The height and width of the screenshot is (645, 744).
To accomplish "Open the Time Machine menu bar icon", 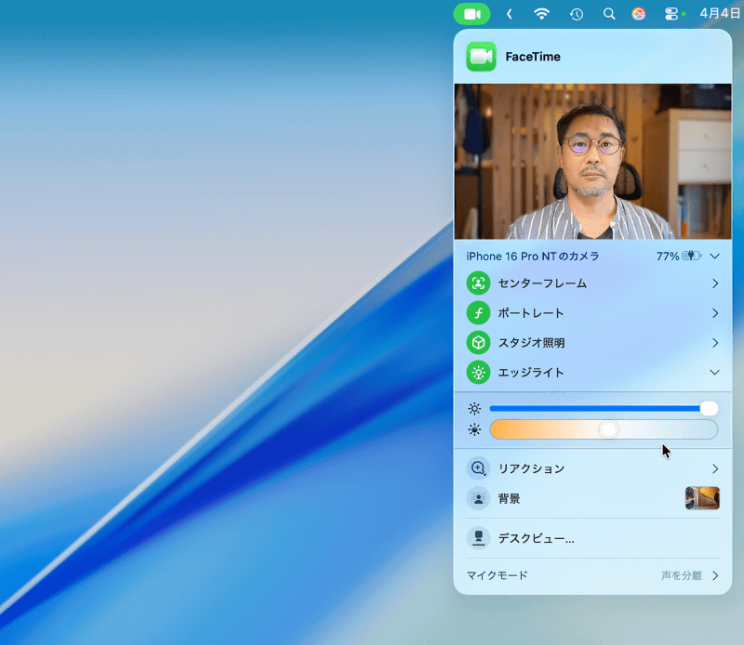I will (x=576, y=14).
